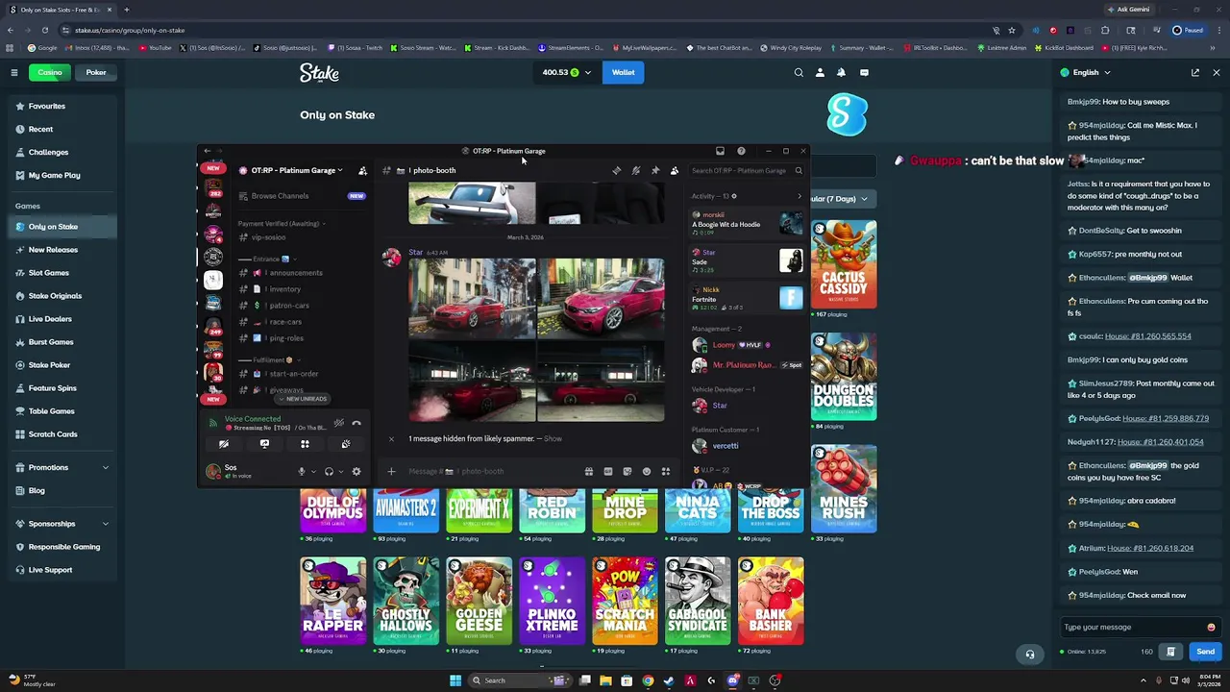Expand Discord headphone output options arrow

click(340, 471)
